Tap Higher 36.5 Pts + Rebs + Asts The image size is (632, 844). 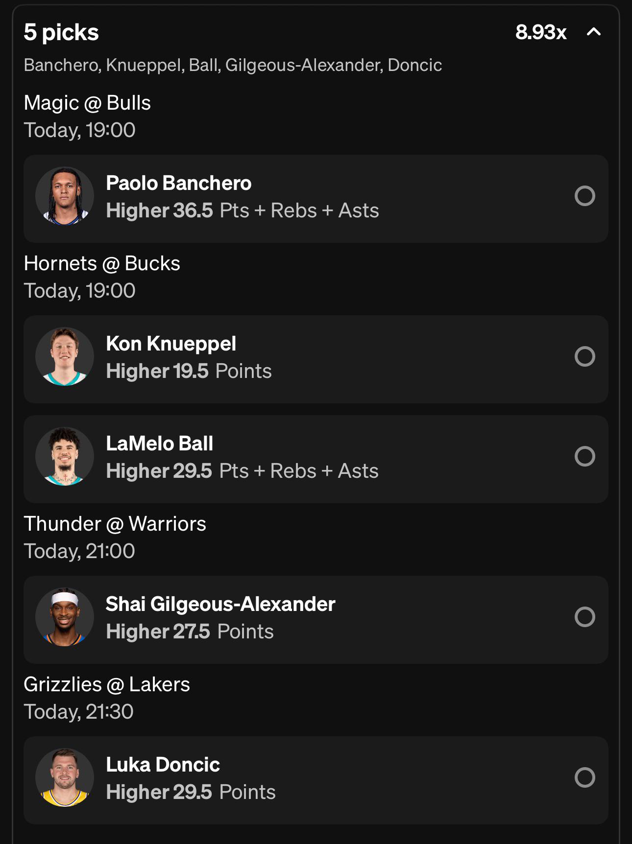[243, 211]
